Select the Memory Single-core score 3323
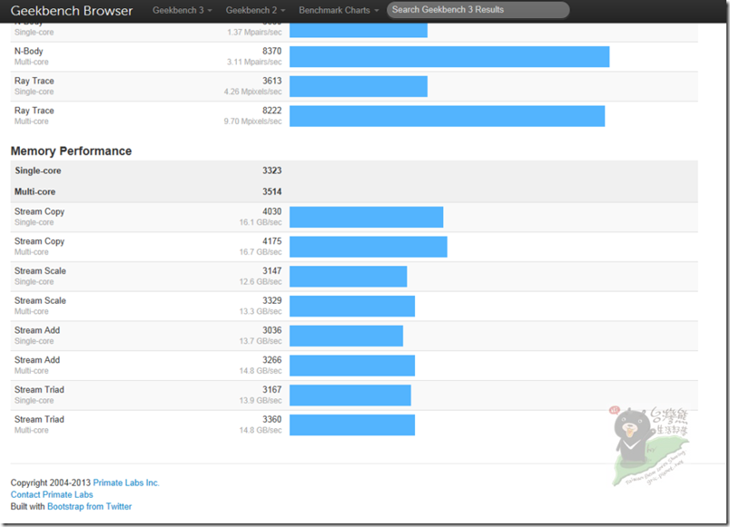 pos(271,171)
